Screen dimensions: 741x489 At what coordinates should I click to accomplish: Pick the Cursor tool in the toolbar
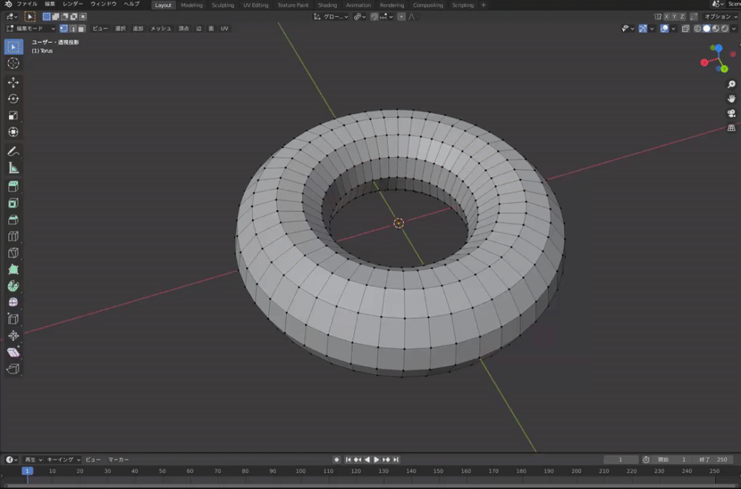pos(13,64)
